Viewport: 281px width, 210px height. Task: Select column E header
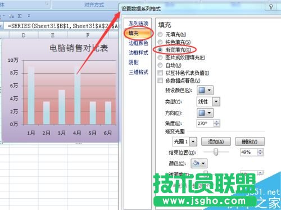click(53, 35)
